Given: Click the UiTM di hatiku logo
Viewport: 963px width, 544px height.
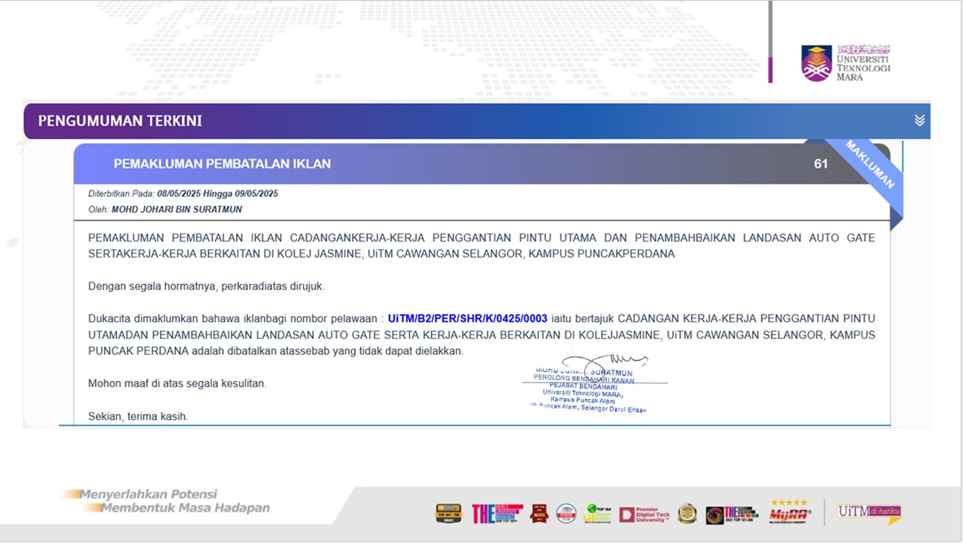Looking at the screenshot, I should [x=869, y=513].
